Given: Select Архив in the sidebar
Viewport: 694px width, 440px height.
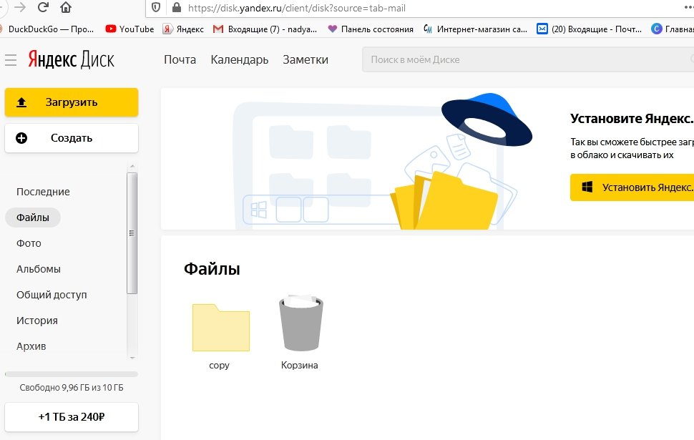Looking at the screenshot, I should point(31,346).
